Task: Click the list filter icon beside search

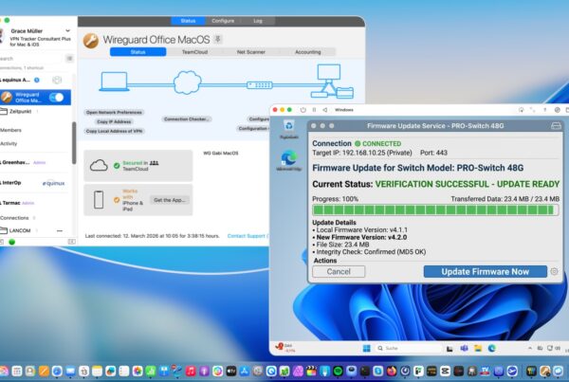Action: tap(69, 58)
